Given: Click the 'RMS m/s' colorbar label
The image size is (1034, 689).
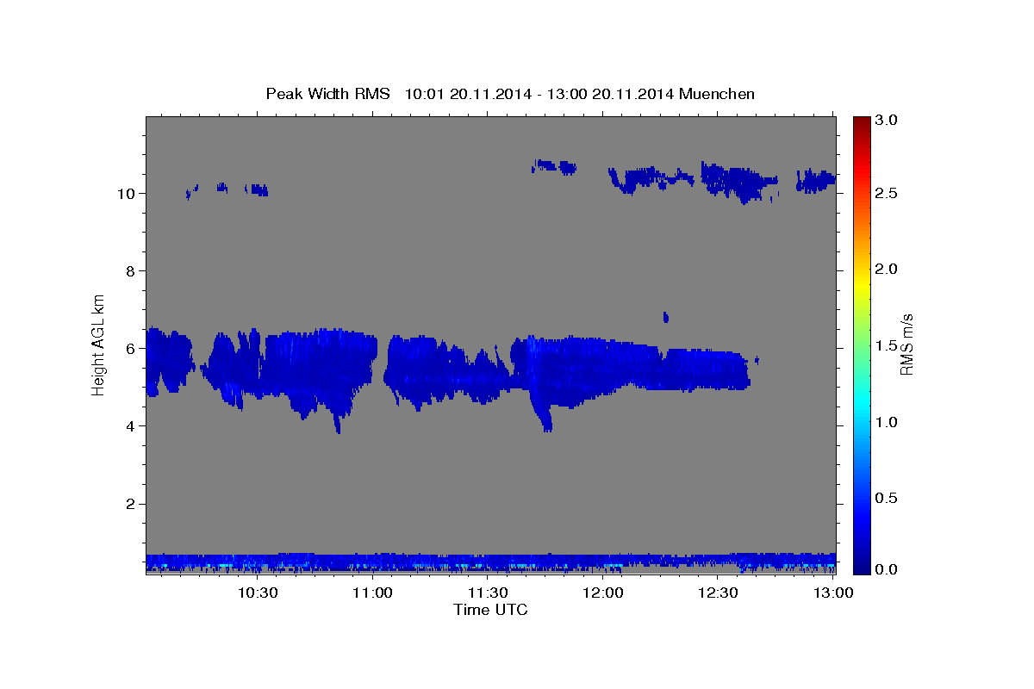Looking at the screenshot, I should click(906, 344).
